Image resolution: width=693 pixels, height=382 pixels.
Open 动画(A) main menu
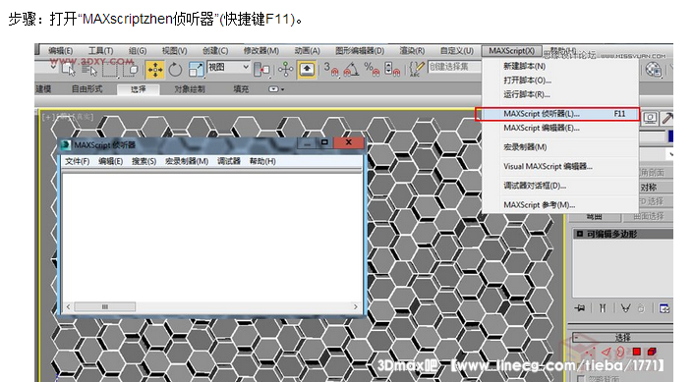coord(307,51)
